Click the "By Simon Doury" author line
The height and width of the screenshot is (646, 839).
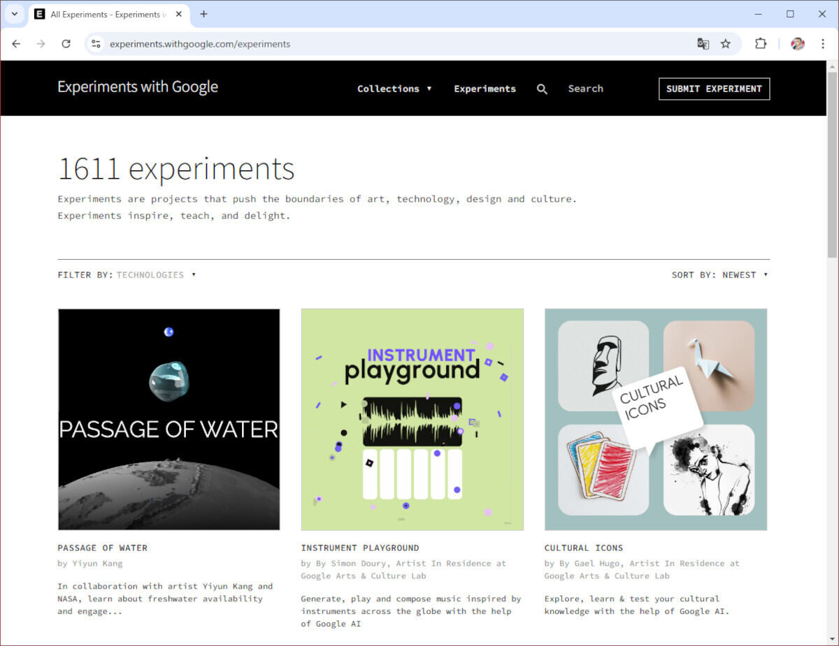[403, 569]
